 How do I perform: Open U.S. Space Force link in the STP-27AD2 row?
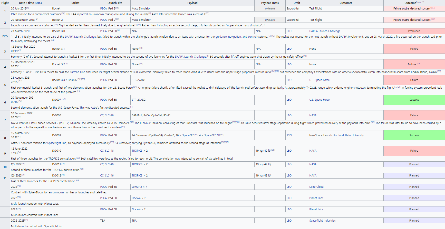point(320,100)
